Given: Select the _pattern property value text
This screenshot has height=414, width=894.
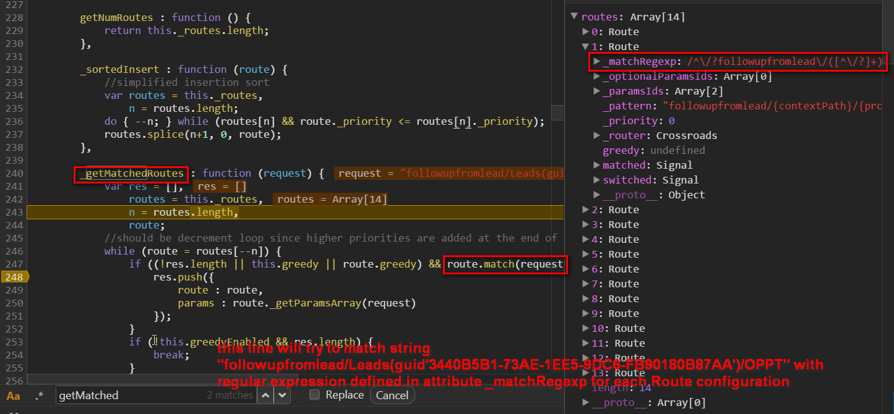Looking at the screenshot, I should click(x=772, y=106).
